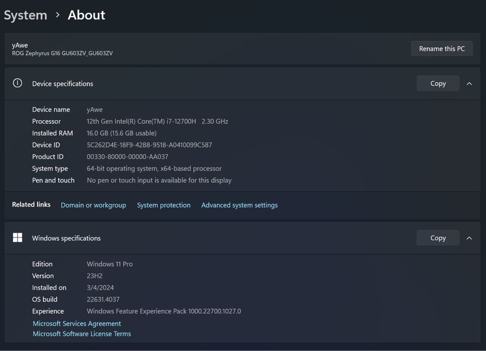
Task: Copy the device specifications
Action: coord(437,84)
